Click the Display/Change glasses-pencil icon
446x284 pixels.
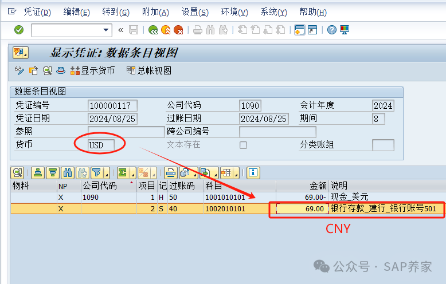point(19,71)
